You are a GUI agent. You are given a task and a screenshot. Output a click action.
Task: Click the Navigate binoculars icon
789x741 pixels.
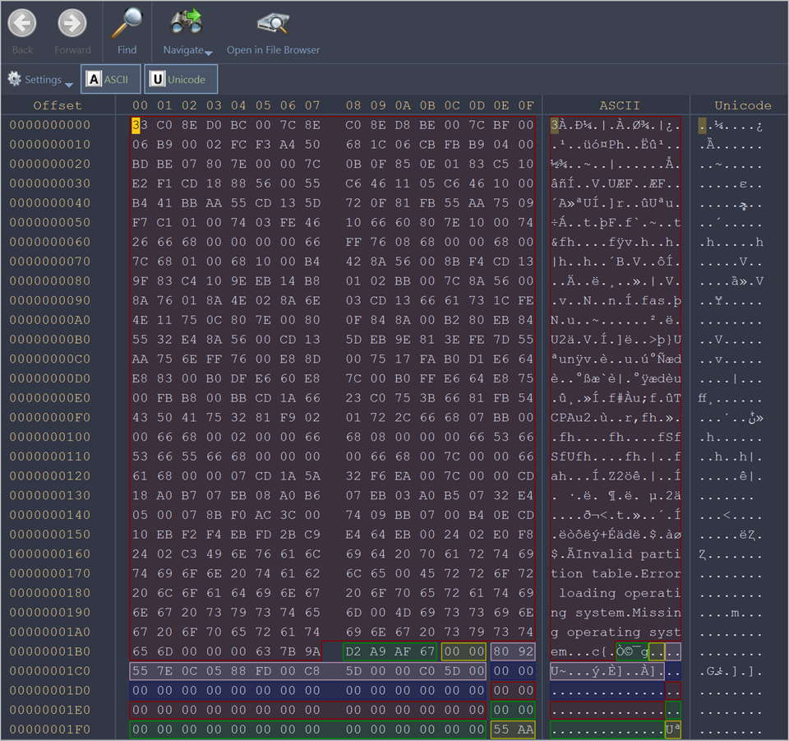tap(186, 22)
